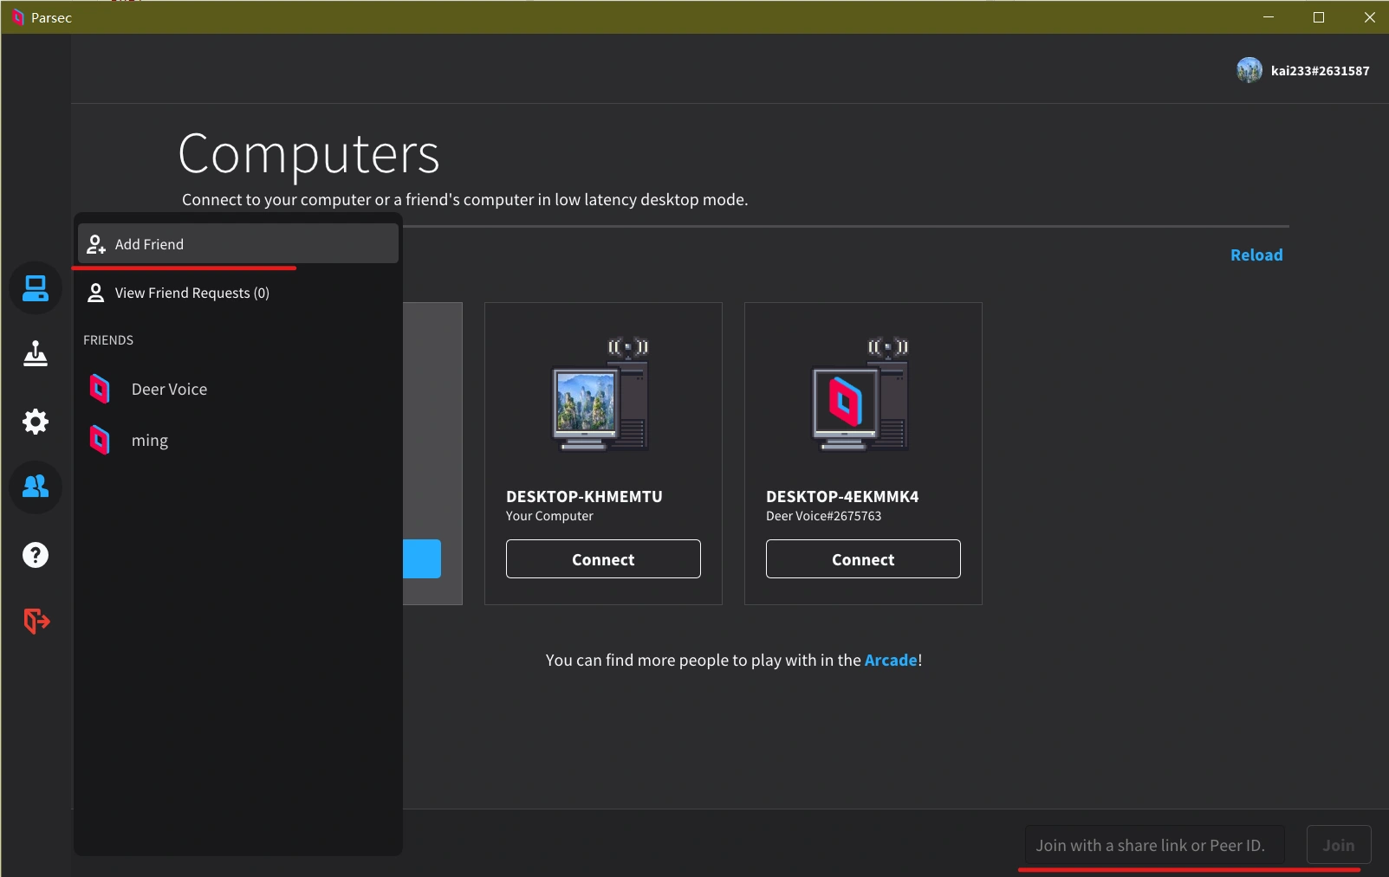The height and width of the screenshot is (877, 1389).
Task: Toggle the Friends panel sidebar icon
Action: [36, 487]
